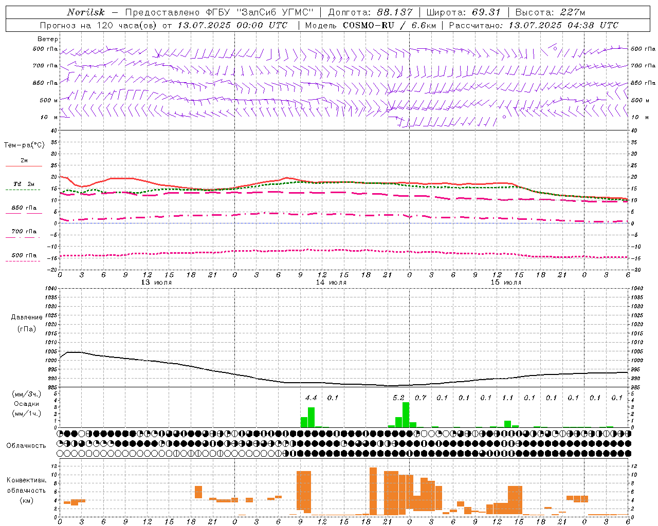Click the Ветер wind panel label
This screenshot has height=526, width=658.
pyautogui.click(x=48, y=39)
